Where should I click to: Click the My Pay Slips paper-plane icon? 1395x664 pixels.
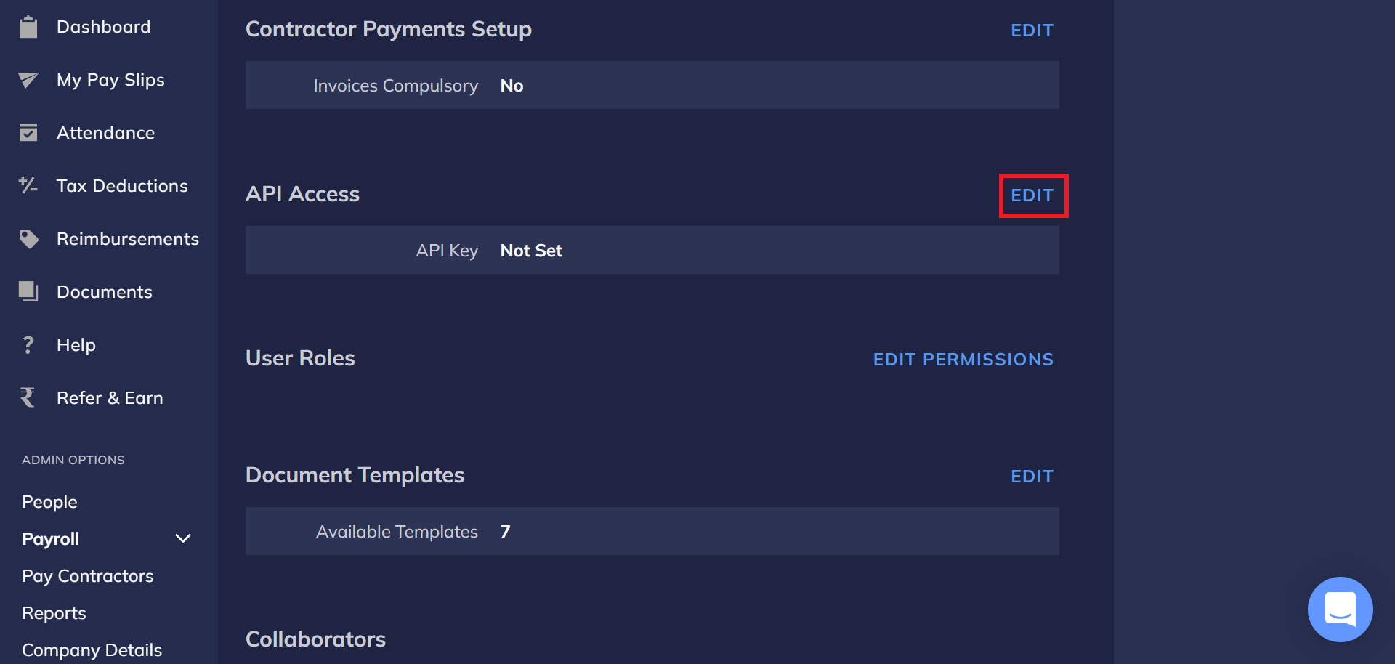tap(28, 80)
